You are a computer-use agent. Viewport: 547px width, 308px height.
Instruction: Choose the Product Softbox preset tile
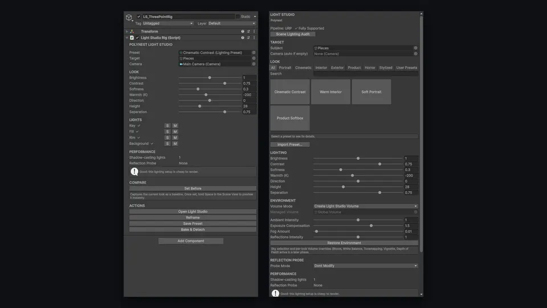(290, 118)
